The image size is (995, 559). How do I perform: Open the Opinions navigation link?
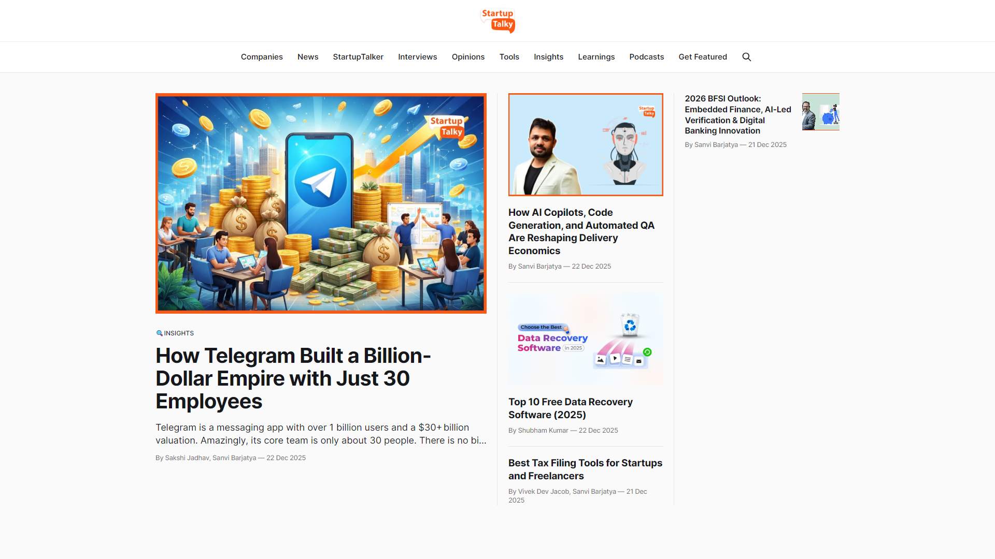click(468, 57)
